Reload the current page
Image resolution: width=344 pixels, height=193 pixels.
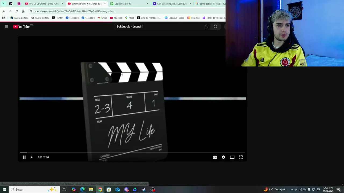(x=17, y=11)
